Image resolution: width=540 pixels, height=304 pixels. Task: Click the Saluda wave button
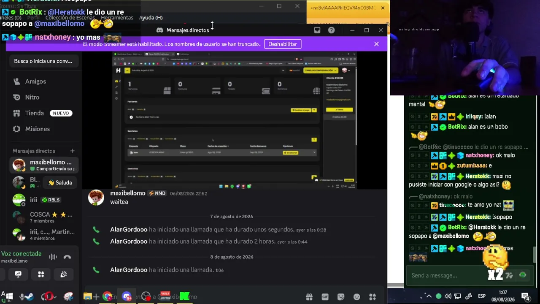point(60,183)
